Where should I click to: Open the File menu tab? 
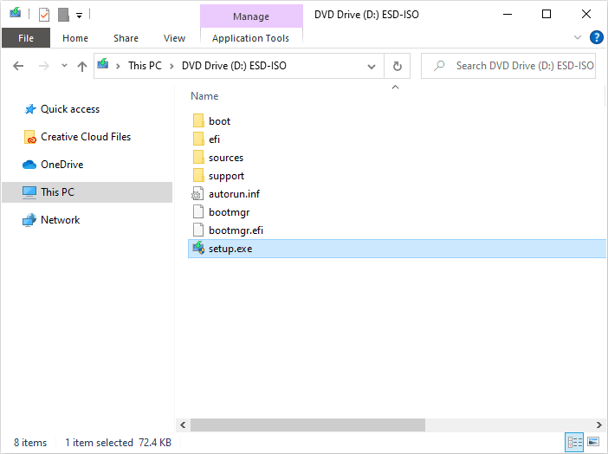click(26, 38)
